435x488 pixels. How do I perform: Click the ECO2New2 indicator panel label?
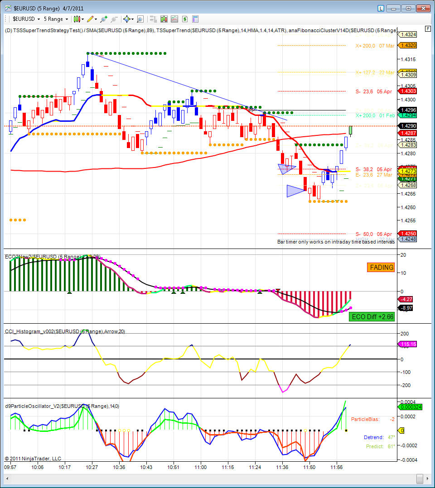(x=53, y=257)
